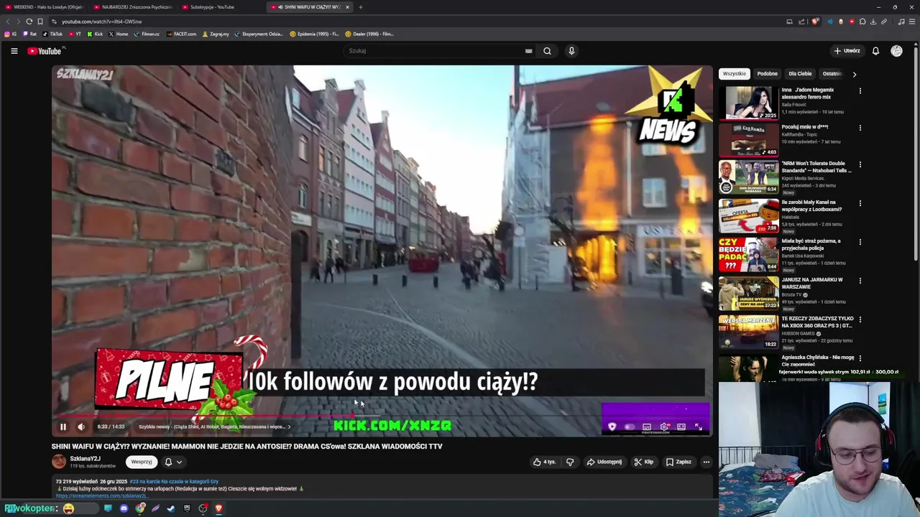
Task: Open the SzklanaY2J channel name link
Action: click(85, 459)
